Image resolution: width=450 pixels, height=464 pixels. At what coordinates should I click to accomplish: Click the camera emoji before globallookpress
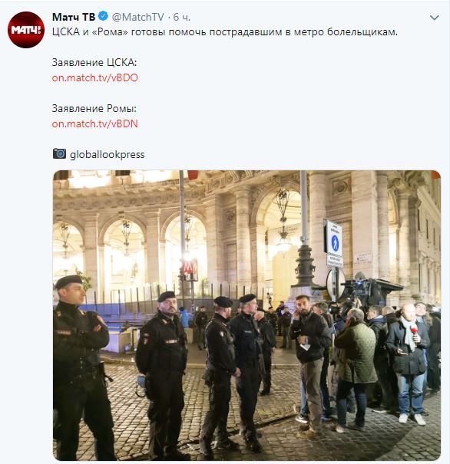[x=60, y=154]
